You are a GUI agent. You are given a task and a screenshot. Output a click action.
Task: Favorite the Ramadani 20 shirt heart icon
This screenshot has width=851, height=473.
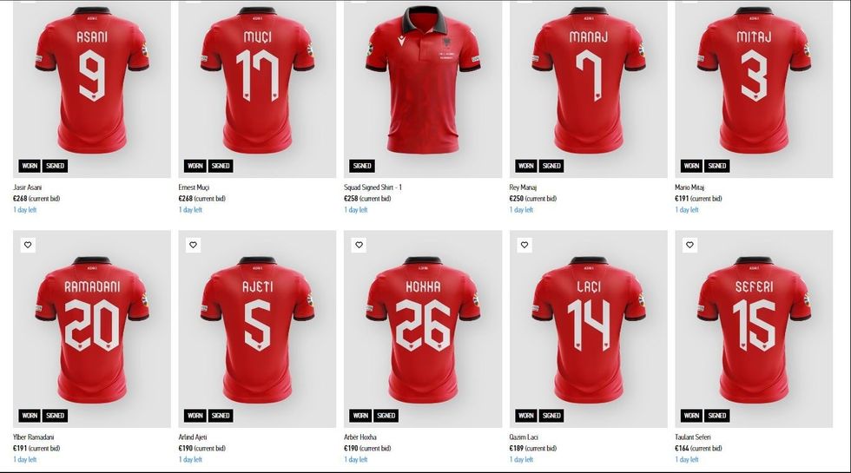(28, 245)
